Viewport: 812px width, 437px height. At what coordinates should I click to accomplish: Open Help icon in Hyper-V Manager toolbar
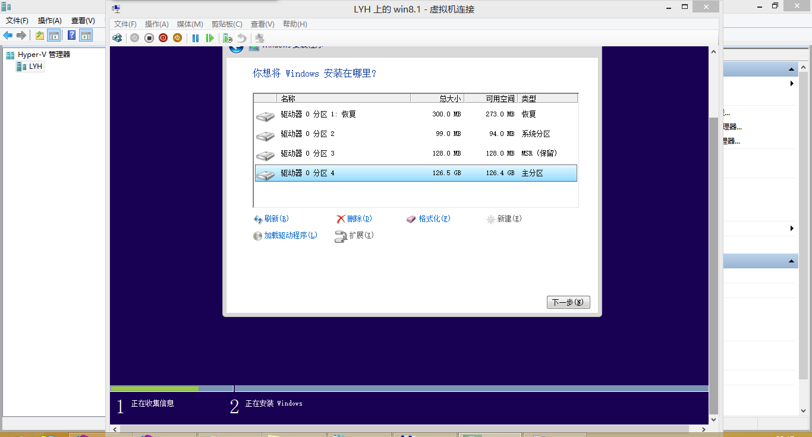[72, 35]
